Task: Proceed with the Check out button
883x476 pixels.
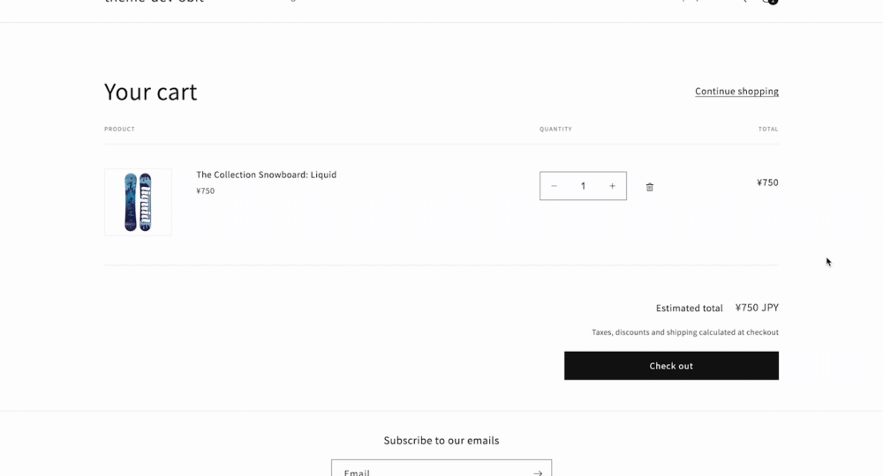Action: [x=671, y=366]
